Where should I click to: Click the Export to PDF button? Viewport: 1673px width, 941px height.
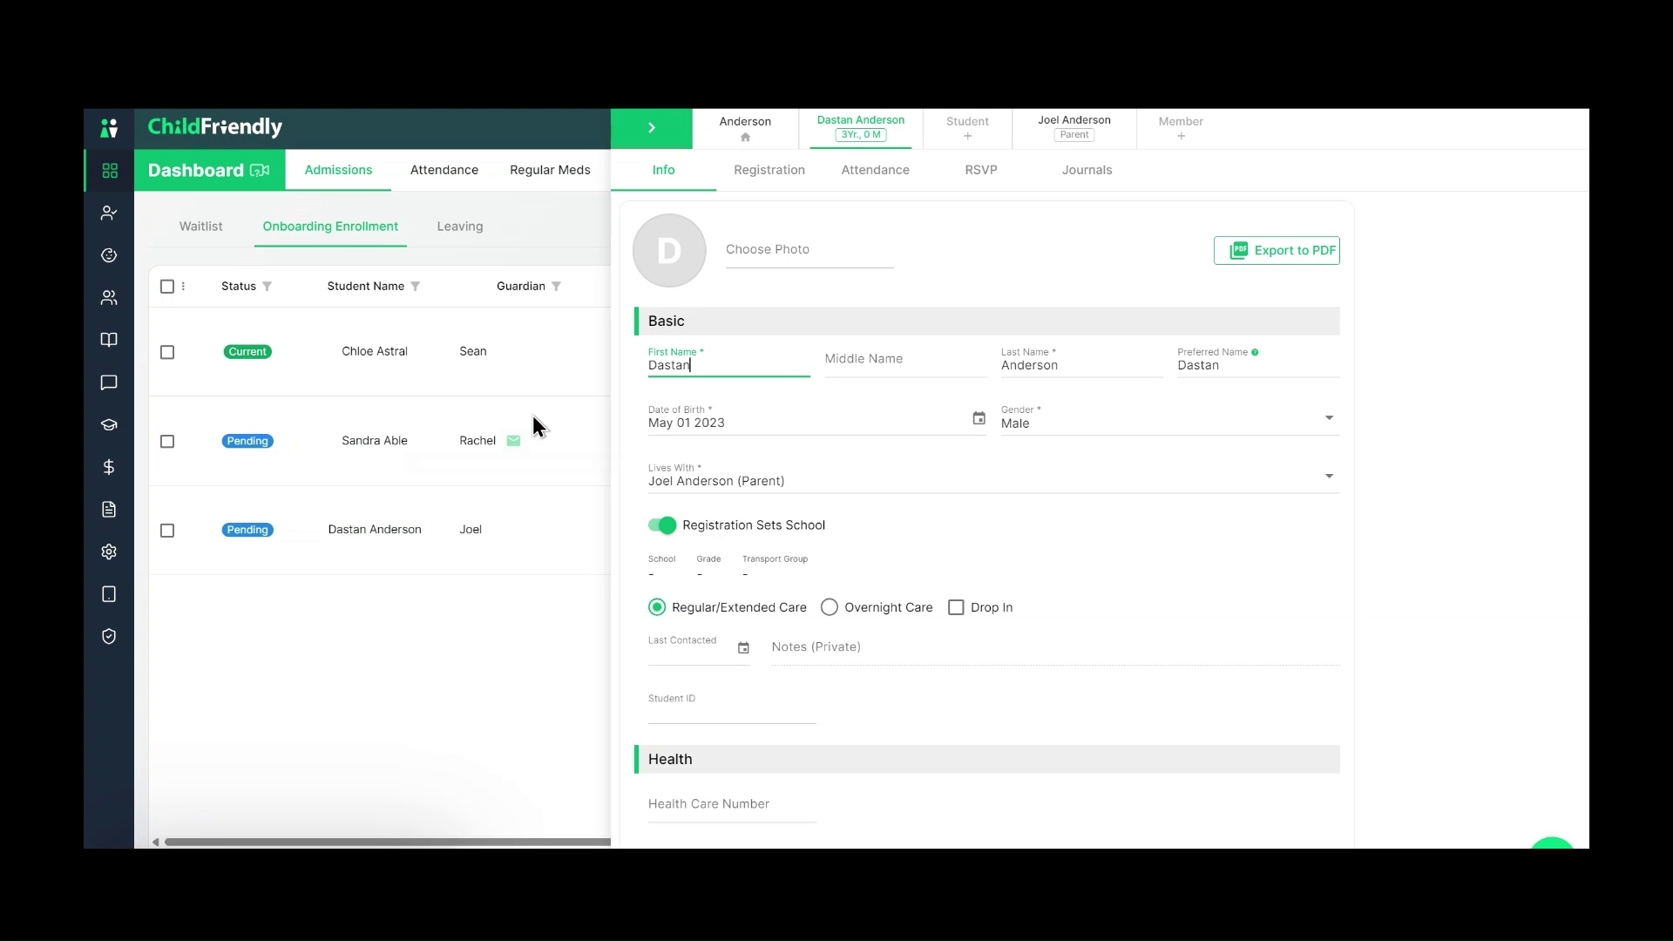pyautogui.click(x=1277, y=251)
